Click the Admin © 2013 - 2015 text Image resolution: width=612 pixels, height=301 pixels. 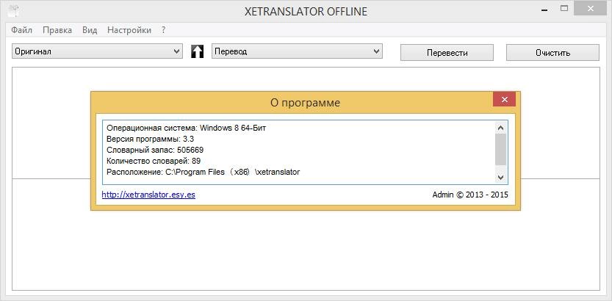pos(470,195)
